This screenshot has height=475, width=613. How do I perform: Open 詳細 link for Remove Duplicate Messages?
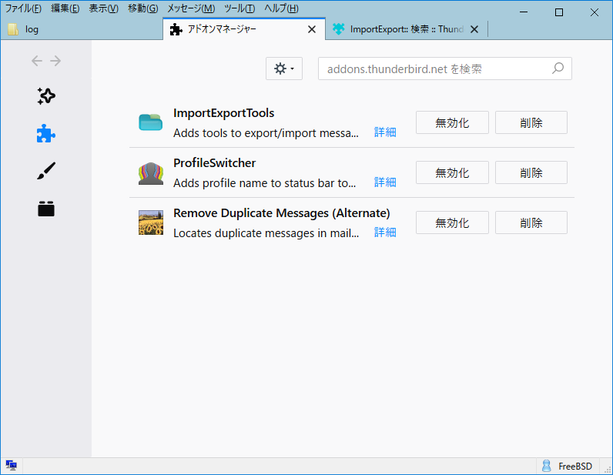coord(385,232)
